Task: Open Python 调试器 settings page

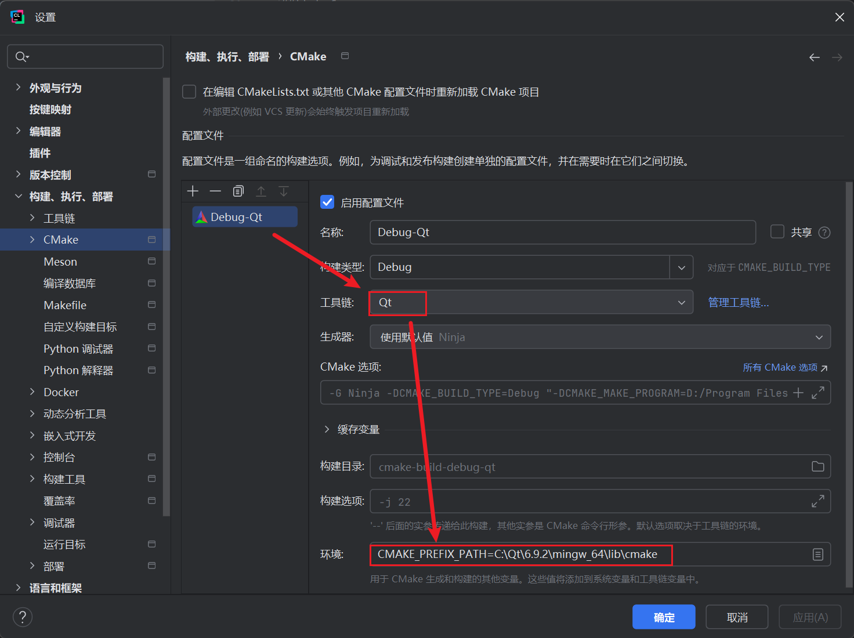Action: click(x=78, y=349)
